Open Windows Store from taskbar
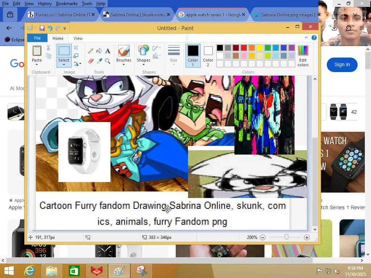371x278 pixels. point(74,271)
